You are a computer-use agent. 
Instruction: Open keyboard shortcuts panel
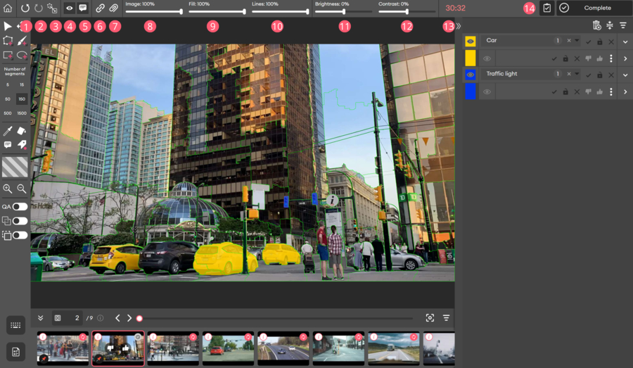15,325
